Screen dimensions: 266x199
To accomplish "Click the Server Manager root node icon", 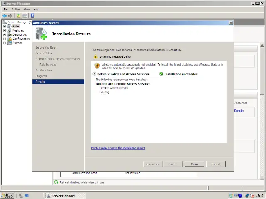I will coord(5,22).
